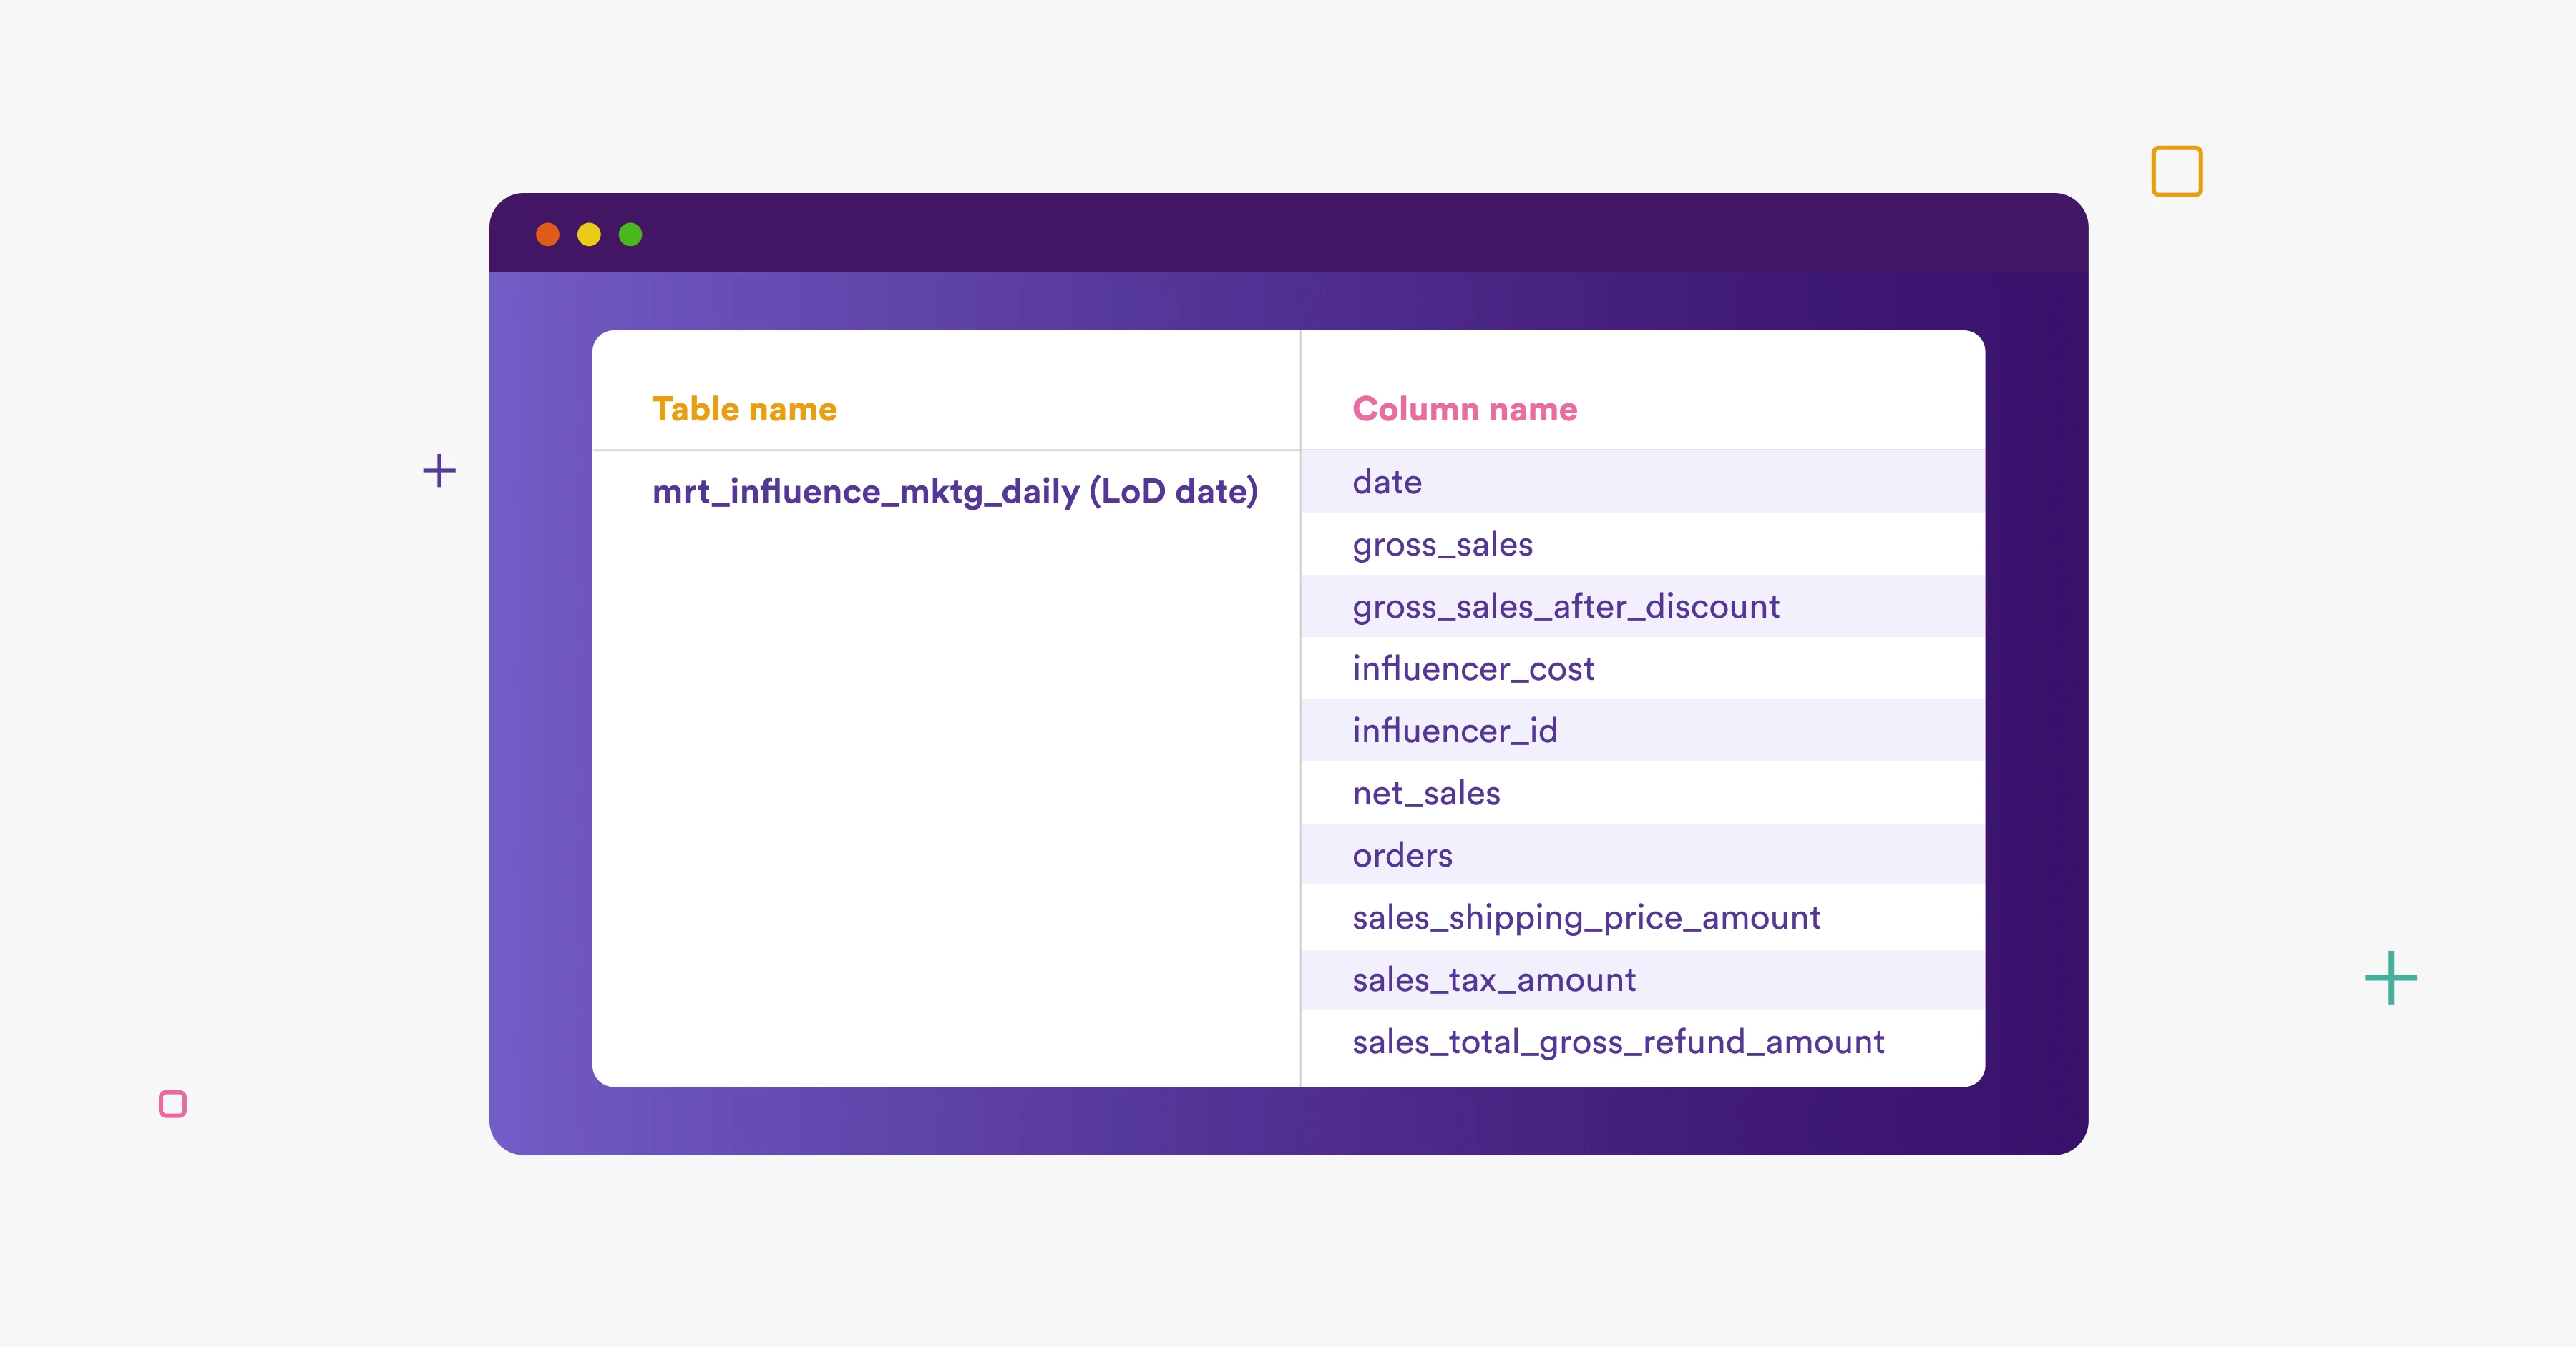Image resolution: width=2576 pixels, height=1347 pixels.
Task: Select the 'influencer_cost' column row
Action: 1643,668
